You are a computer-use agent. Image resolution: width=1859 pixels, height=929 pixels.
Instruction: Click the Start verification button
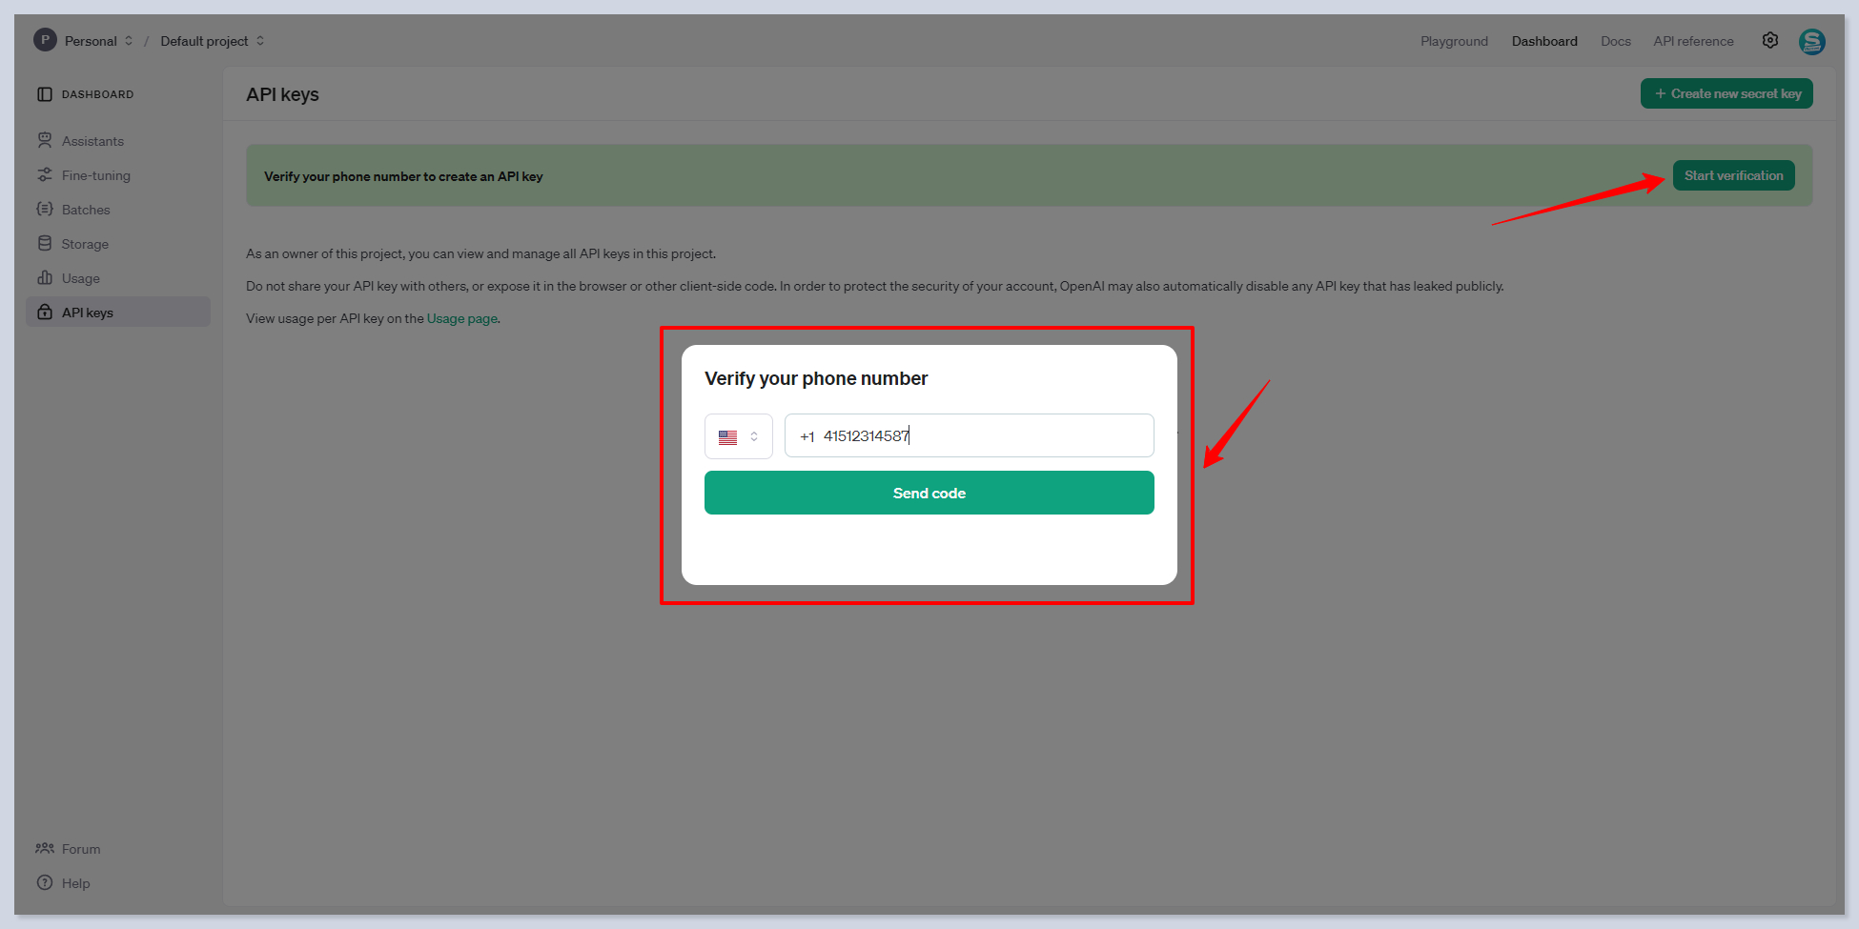pyautogui.click(x=1733, y=175)
